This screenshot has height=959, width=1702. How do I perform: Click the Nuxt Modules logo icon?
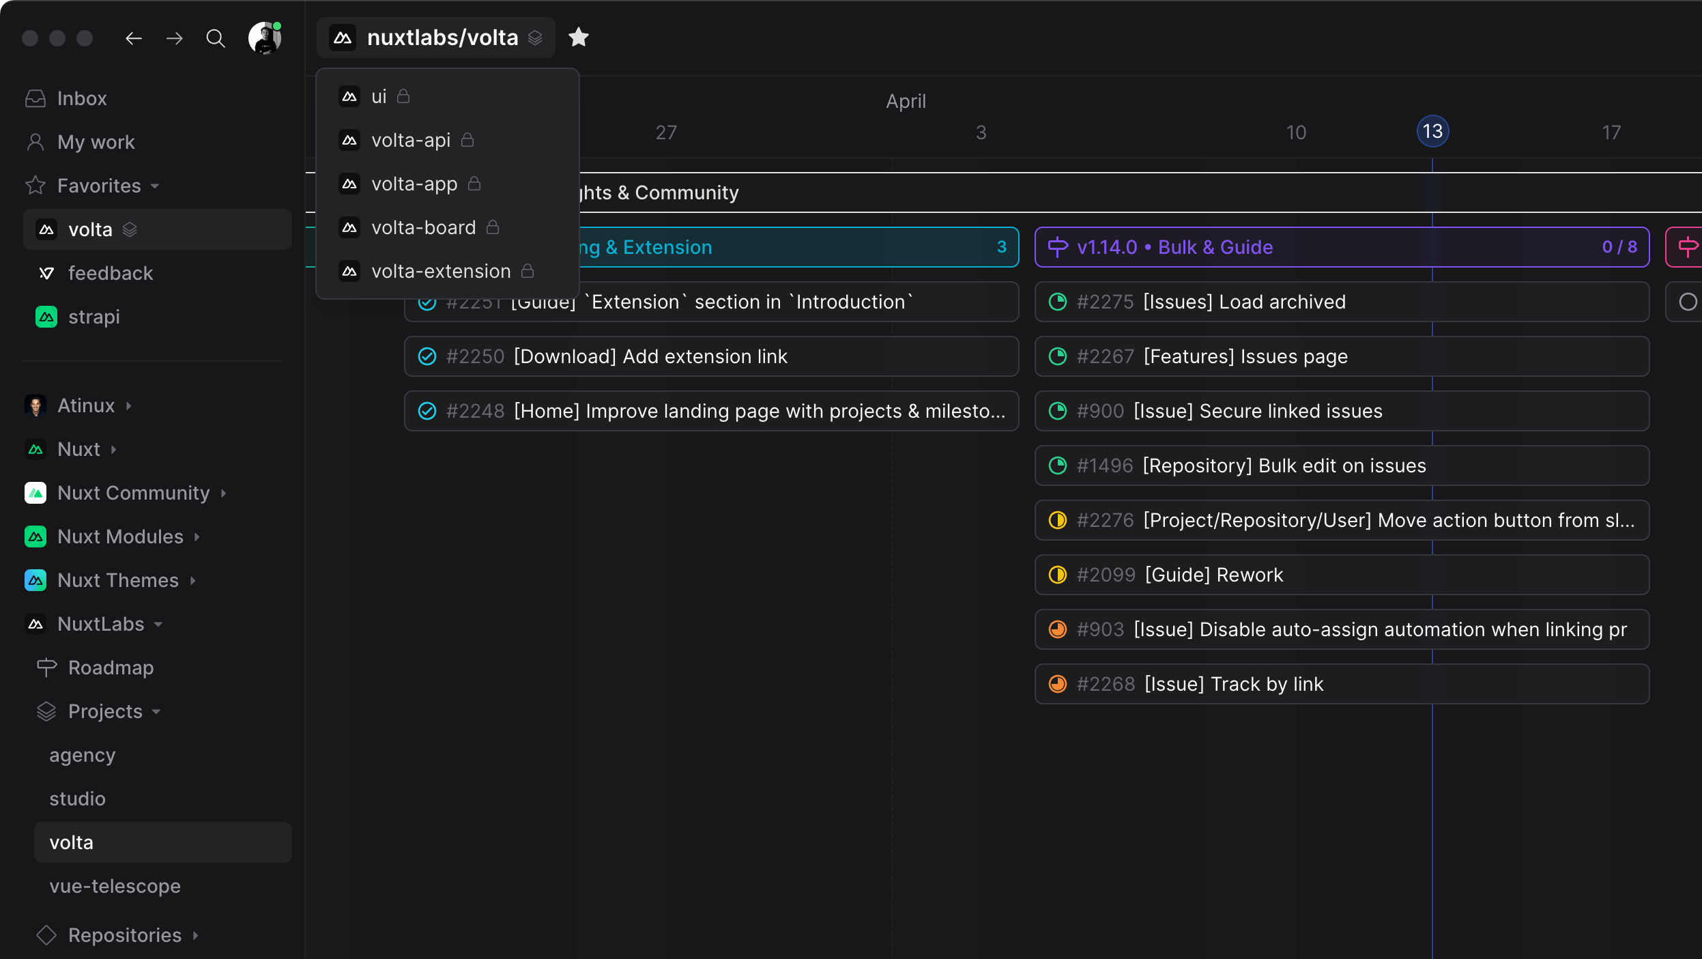coord(35,536)
